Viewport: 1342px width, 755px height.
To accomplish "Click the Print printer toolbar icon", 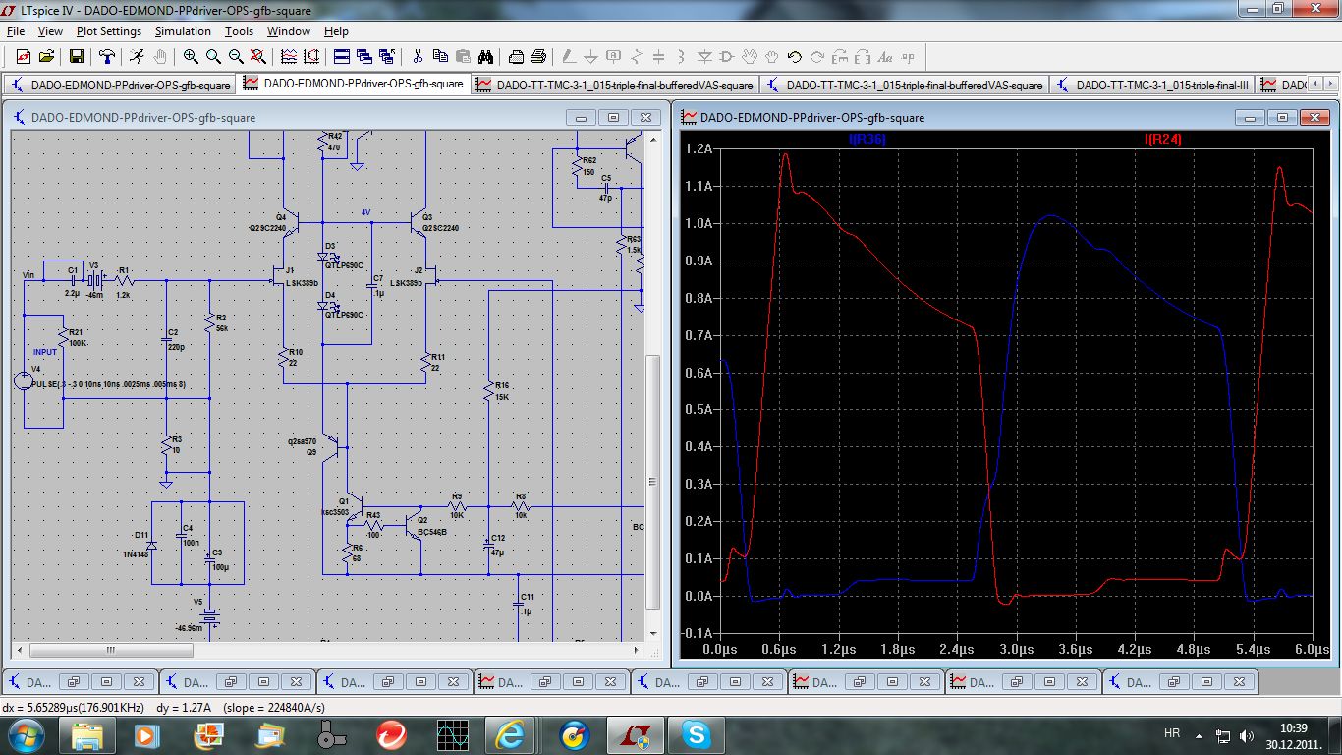I will tap(538, 57).
